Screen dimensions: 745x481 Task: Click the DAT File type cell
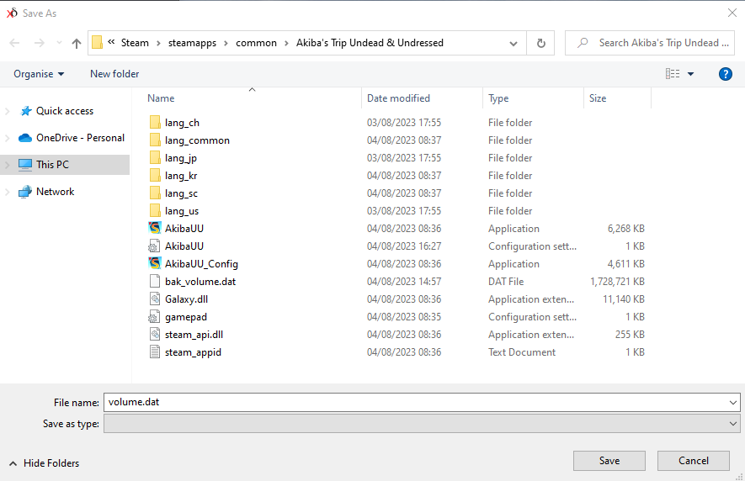click(x=506, y=282)
